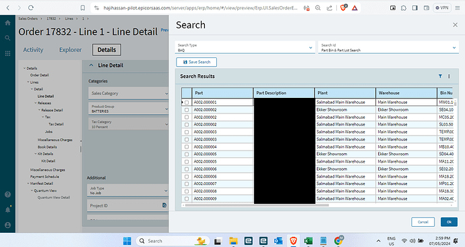Switch to the Explorer tab

(x=70, y=50)
